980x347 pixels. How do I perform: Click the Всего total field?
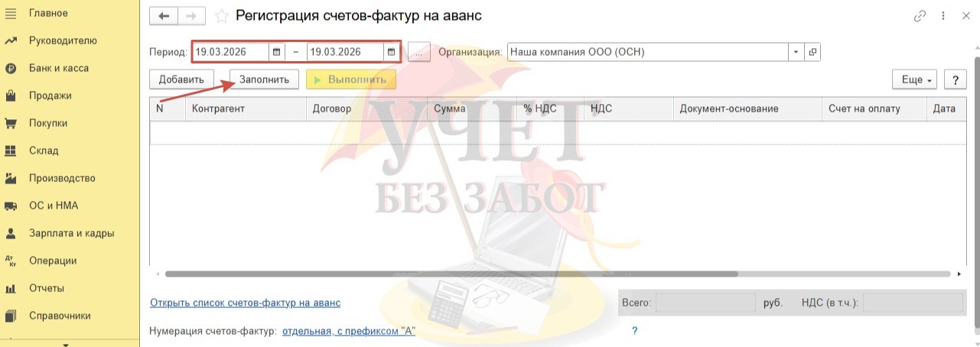point(705,303)
